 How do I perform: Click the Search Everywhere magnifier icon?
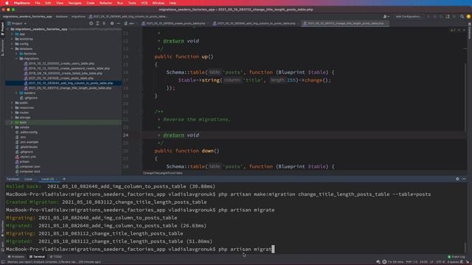coord(462,16)
